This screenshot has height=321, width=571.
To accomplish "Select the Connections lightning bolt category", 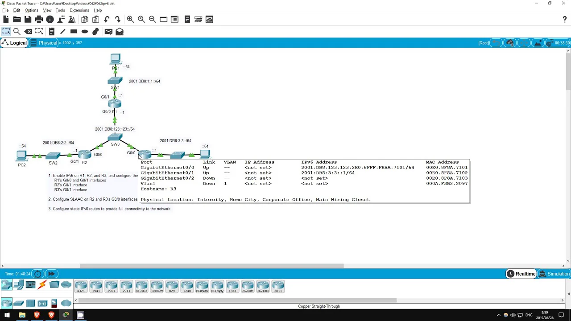I will 42,285.
